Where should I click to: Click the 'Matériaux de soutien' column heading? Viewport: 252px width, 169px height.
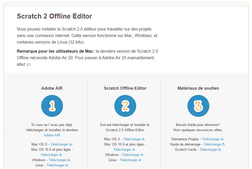coord(198,88)
